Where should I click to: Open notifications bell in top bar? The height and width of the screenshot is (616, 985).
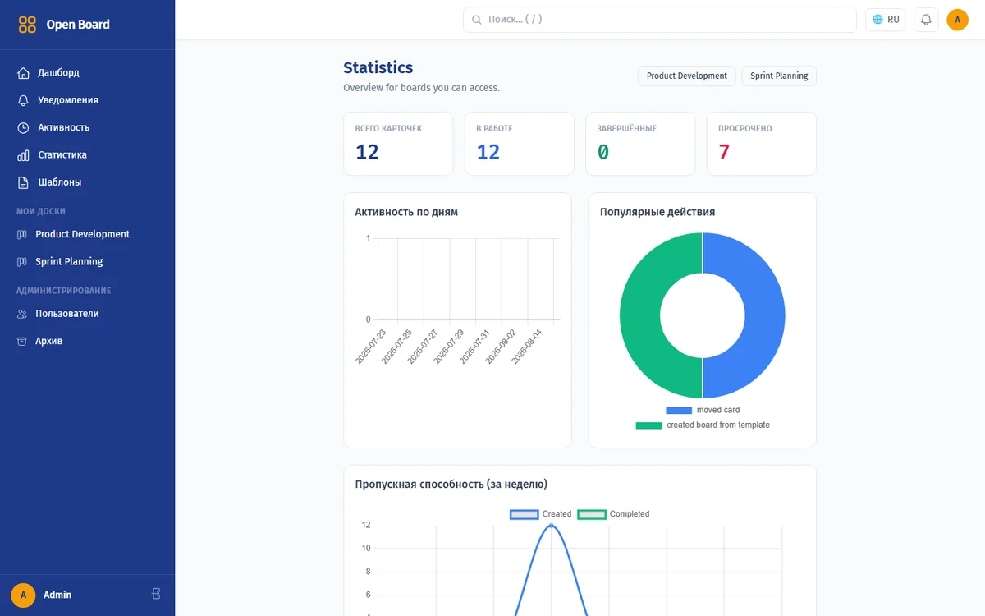pyautogui.click(x=926, y=20)
